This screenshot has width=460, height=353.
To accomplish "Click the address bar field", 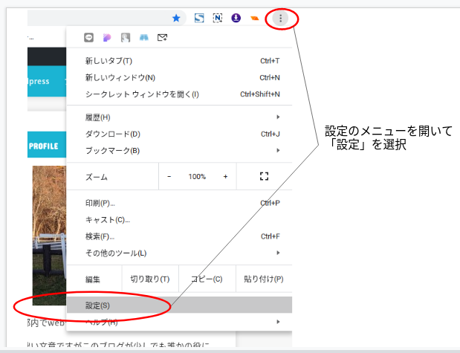I will coord(107,18).
